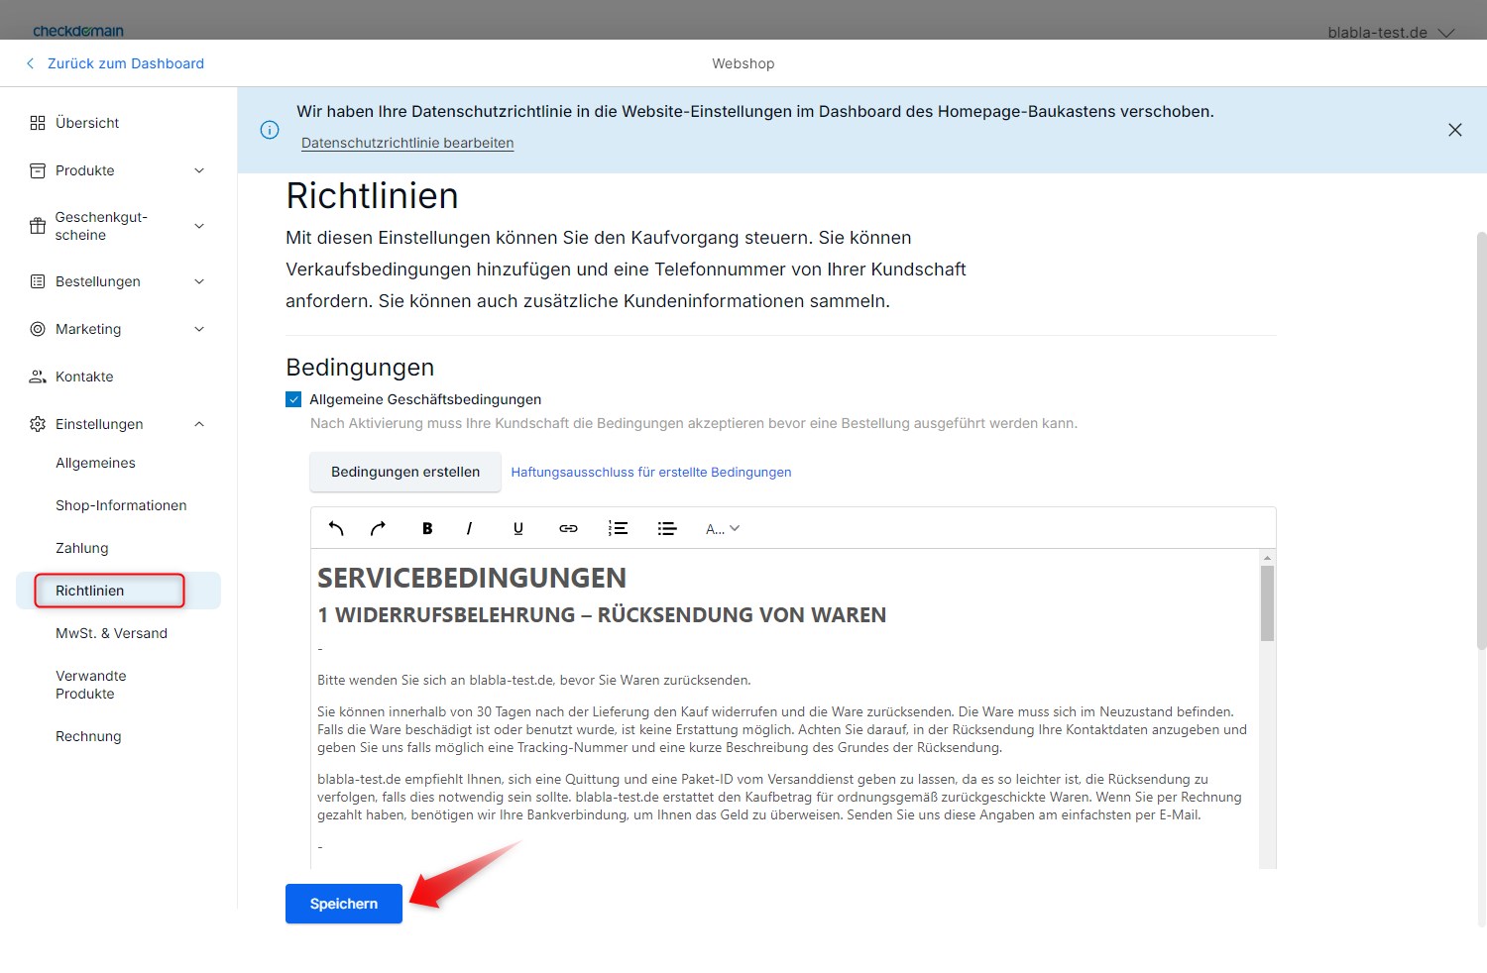This screenshot has width=1487, height=973.
Task: Switch to the MwSt. & Versand section
Action: (111, 632)
